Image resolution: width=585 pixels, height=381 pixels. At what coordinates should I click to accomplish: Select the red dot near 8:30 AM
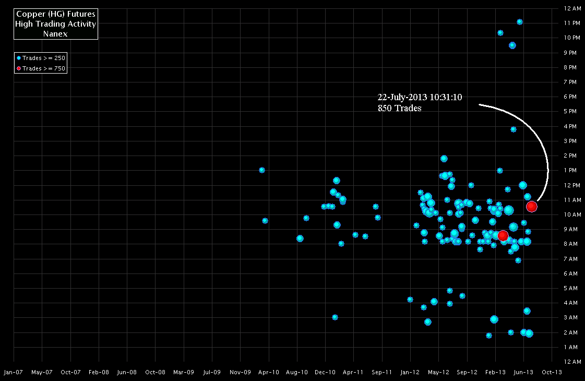click(x=503, y=236)
